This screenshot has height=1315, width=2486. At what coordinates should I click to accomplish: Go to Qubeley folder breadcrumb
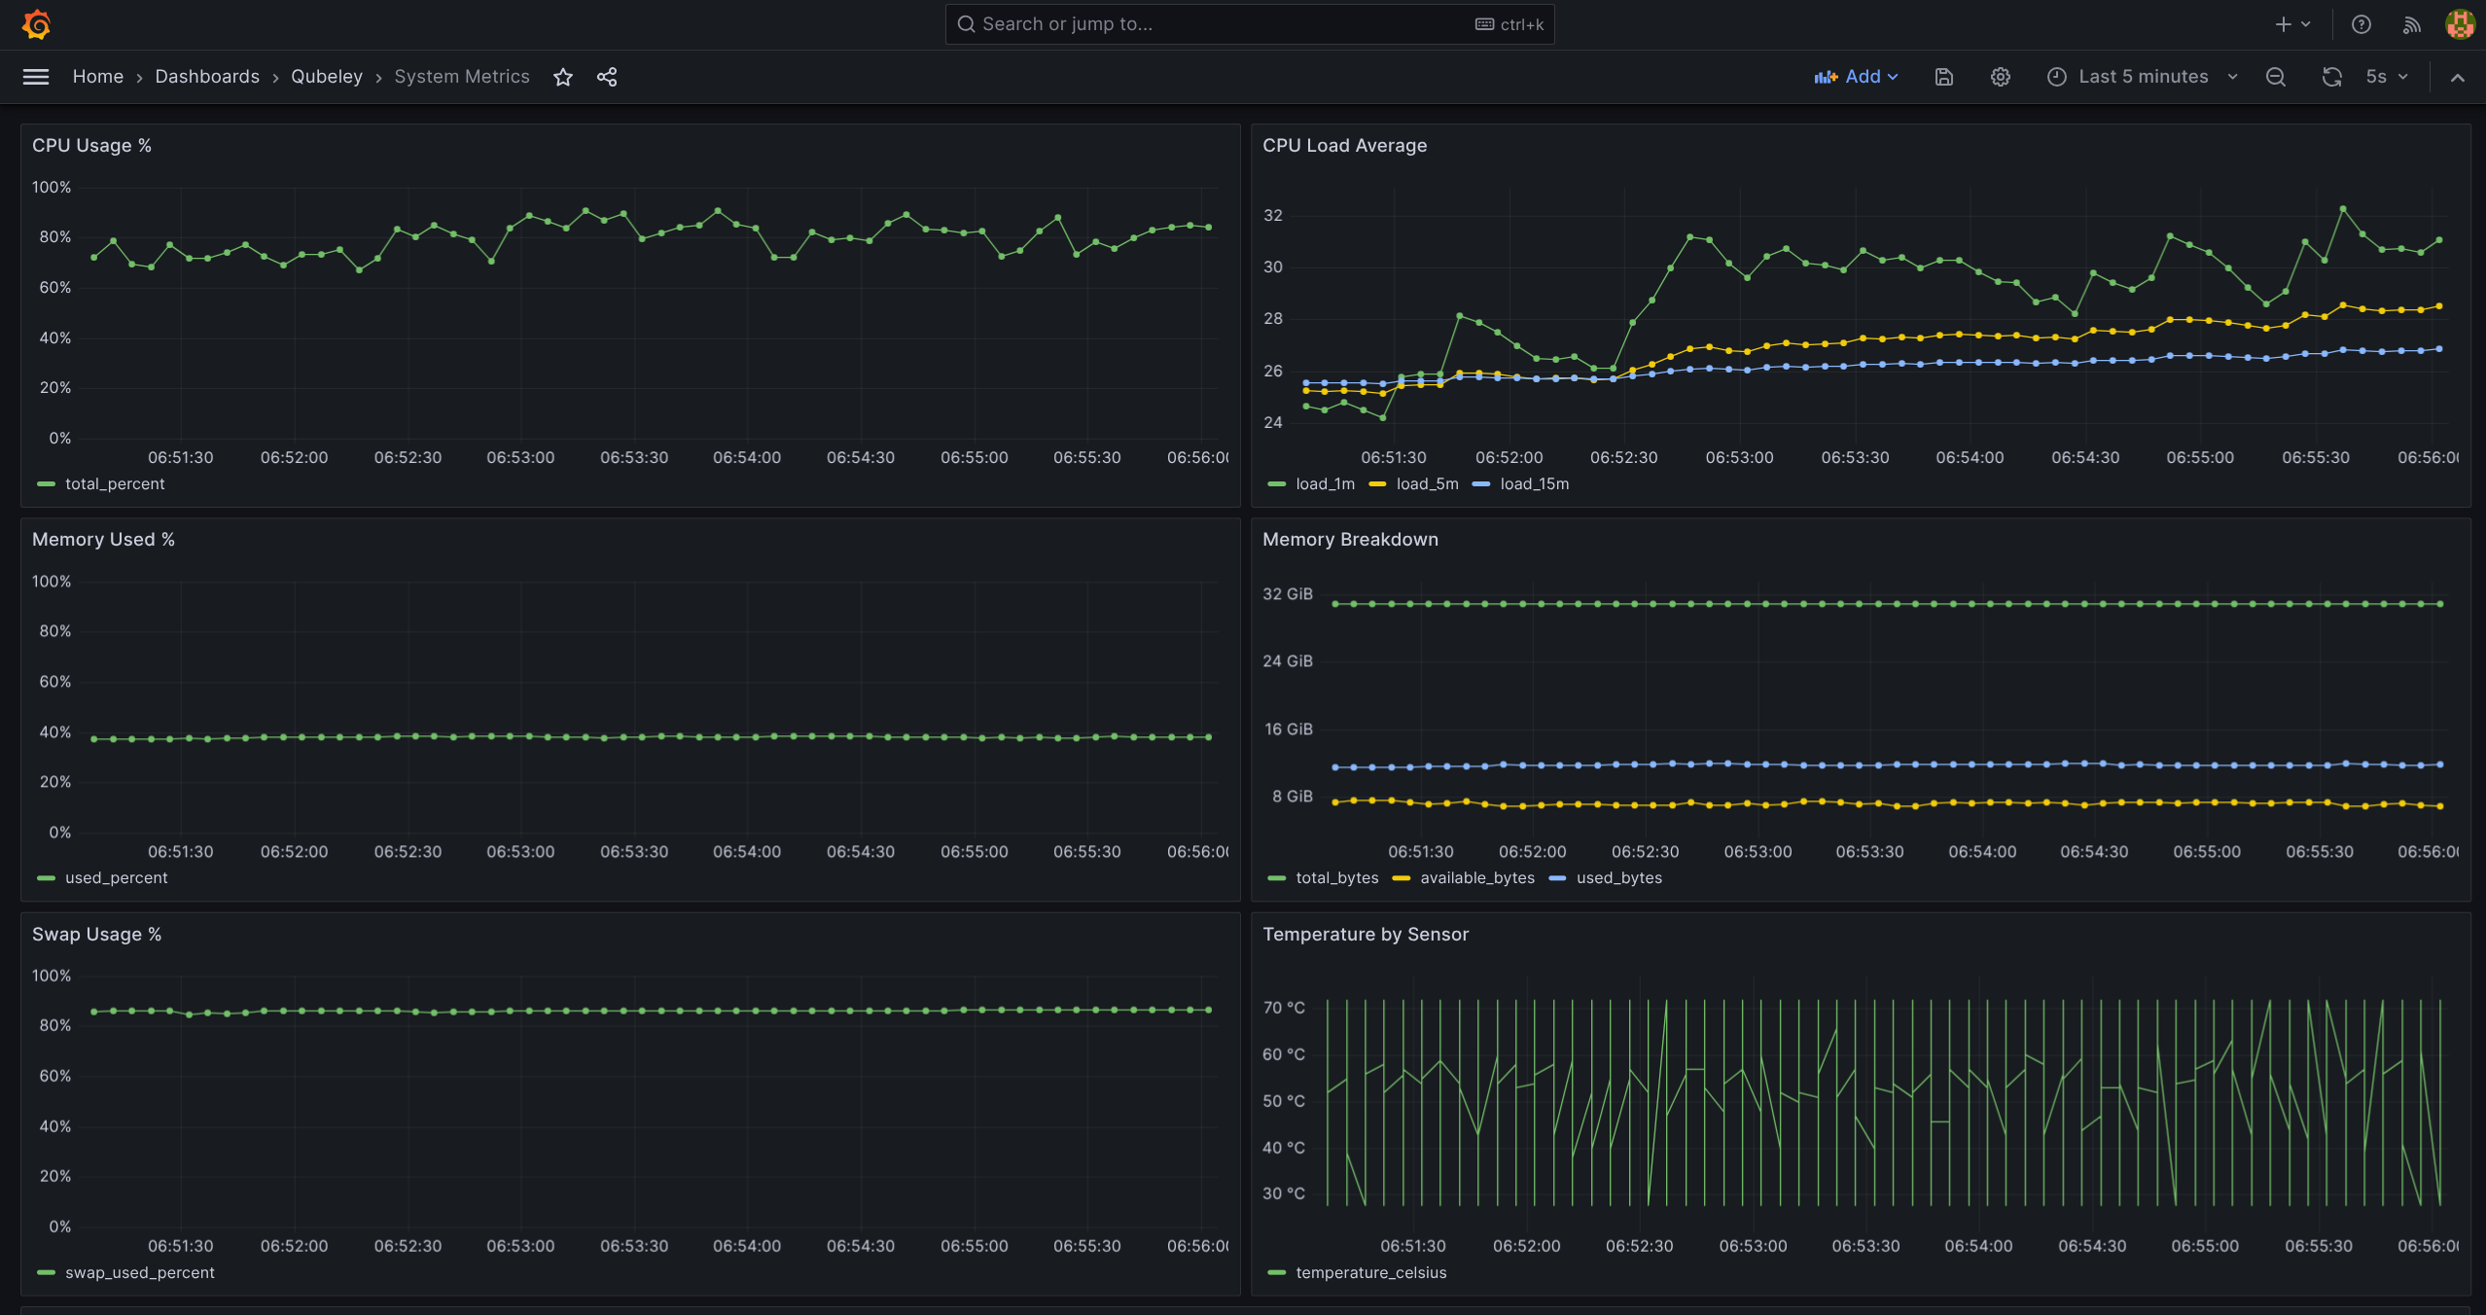[327, 77]
